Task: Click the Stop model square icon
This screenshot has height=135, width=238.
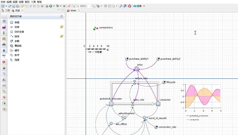Action: coord(64,6)
